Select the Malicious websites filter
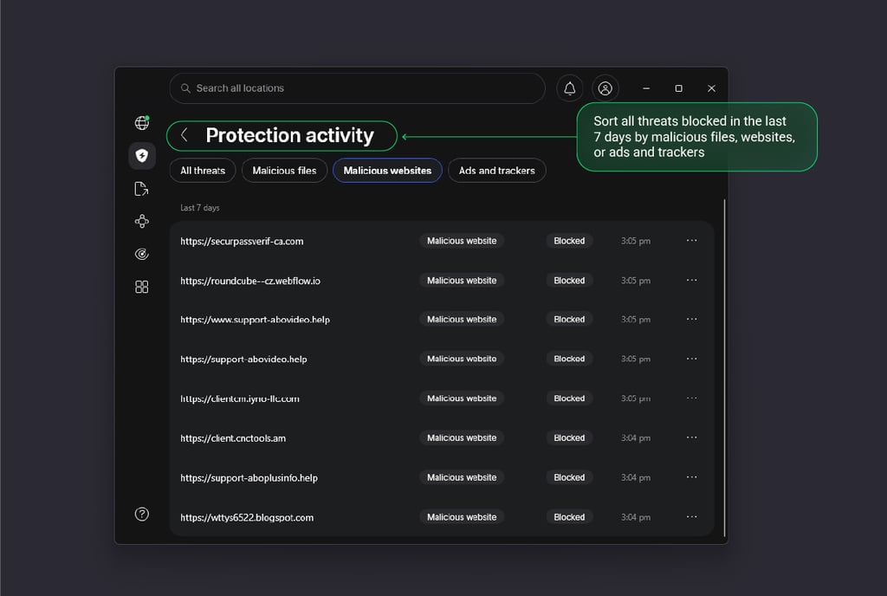This screenshot has height=596, width=887. 387,170
